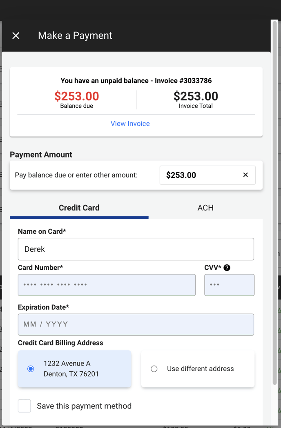
Task: Check Save this payment method
Action: pos(25,406)
